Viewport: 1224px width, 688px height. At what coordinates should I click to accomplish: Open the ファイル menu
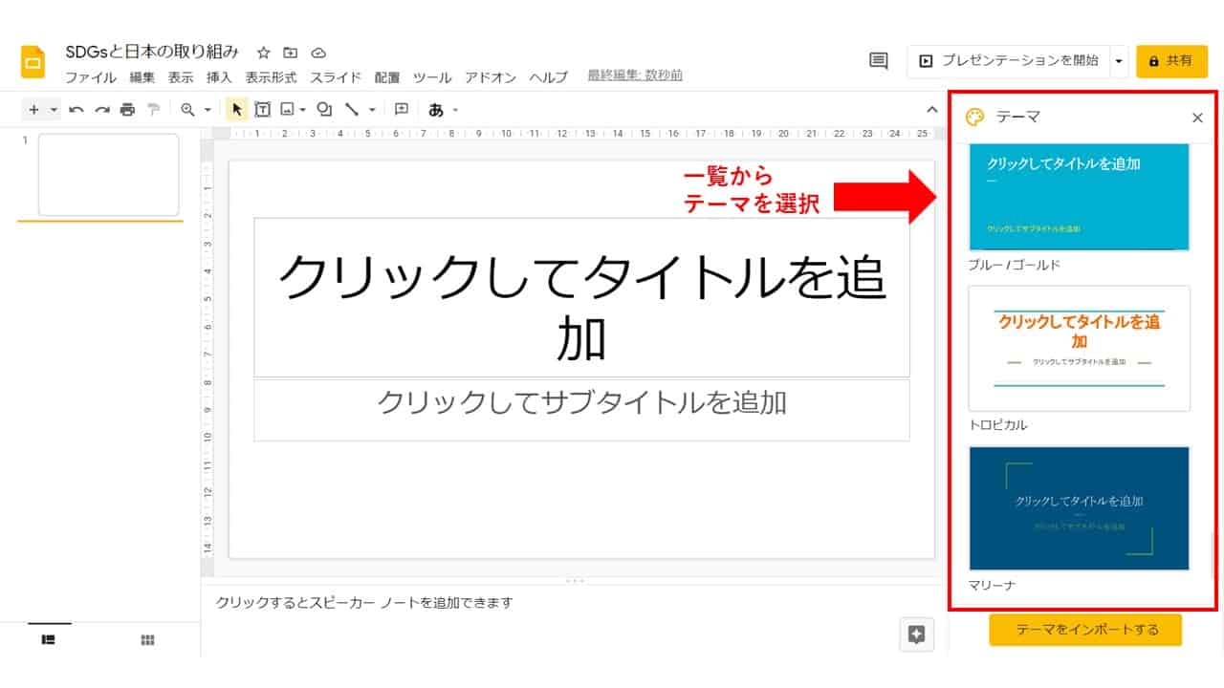pyautogui.click(x=90, y=77)
